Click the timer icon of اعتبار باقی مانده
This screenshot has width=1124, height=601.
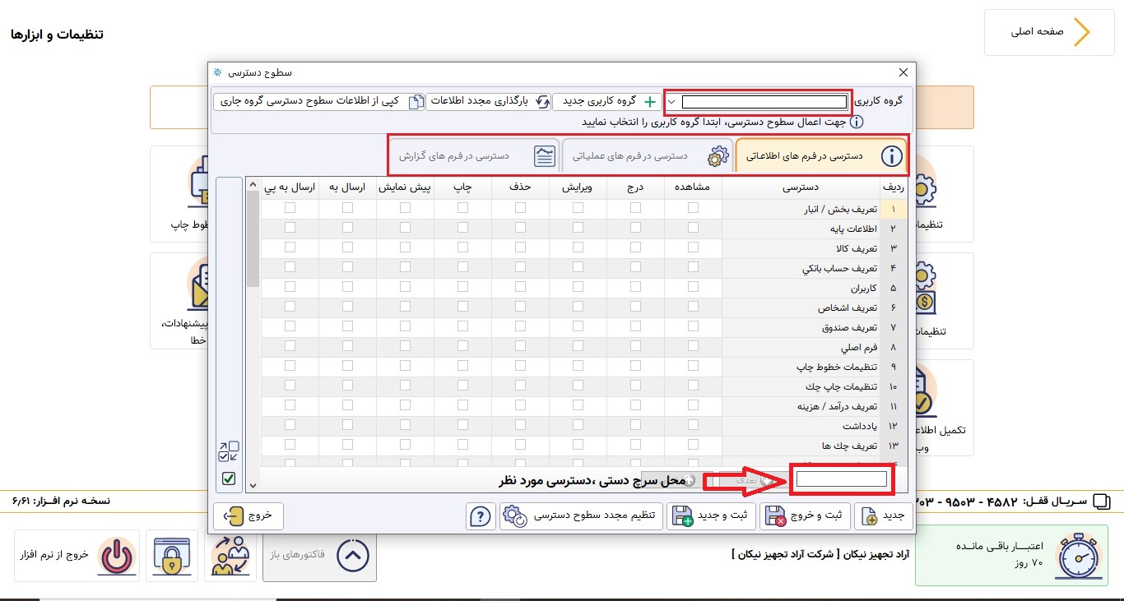1078,556
